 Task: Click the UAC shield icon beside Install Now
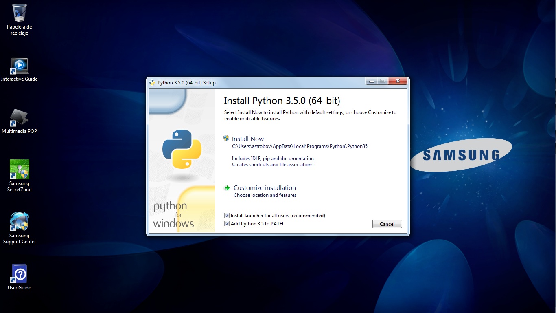tap(226, 138)
